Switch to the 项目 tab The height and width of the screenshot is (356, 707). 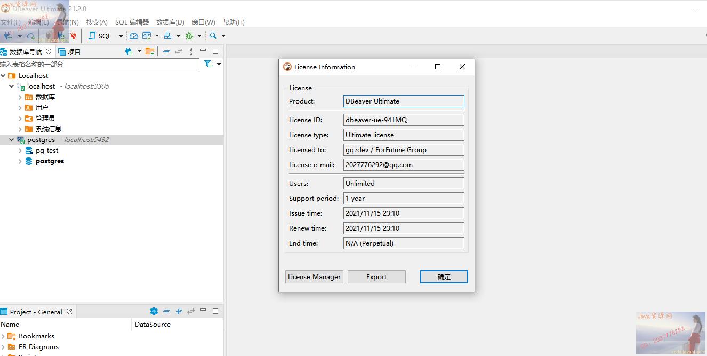[69, 52]
